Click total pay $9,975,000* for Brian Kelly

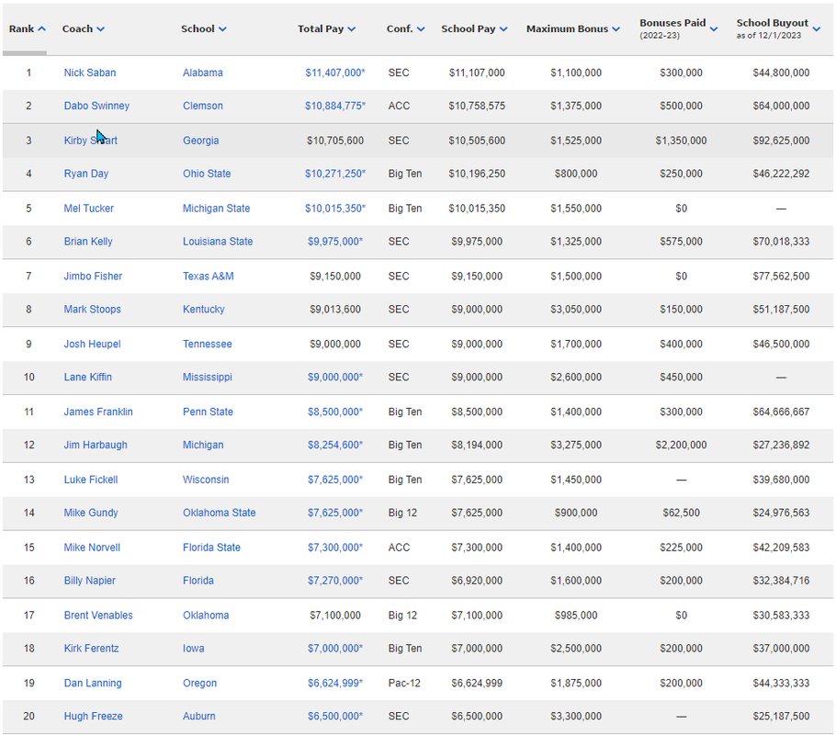[334, 241]
